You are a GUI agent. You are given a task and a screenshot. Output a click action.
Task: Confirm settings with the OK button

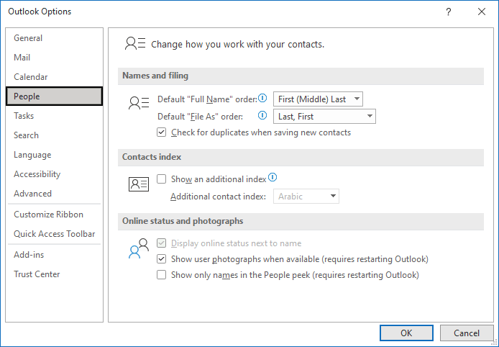(x=406, y=333)
